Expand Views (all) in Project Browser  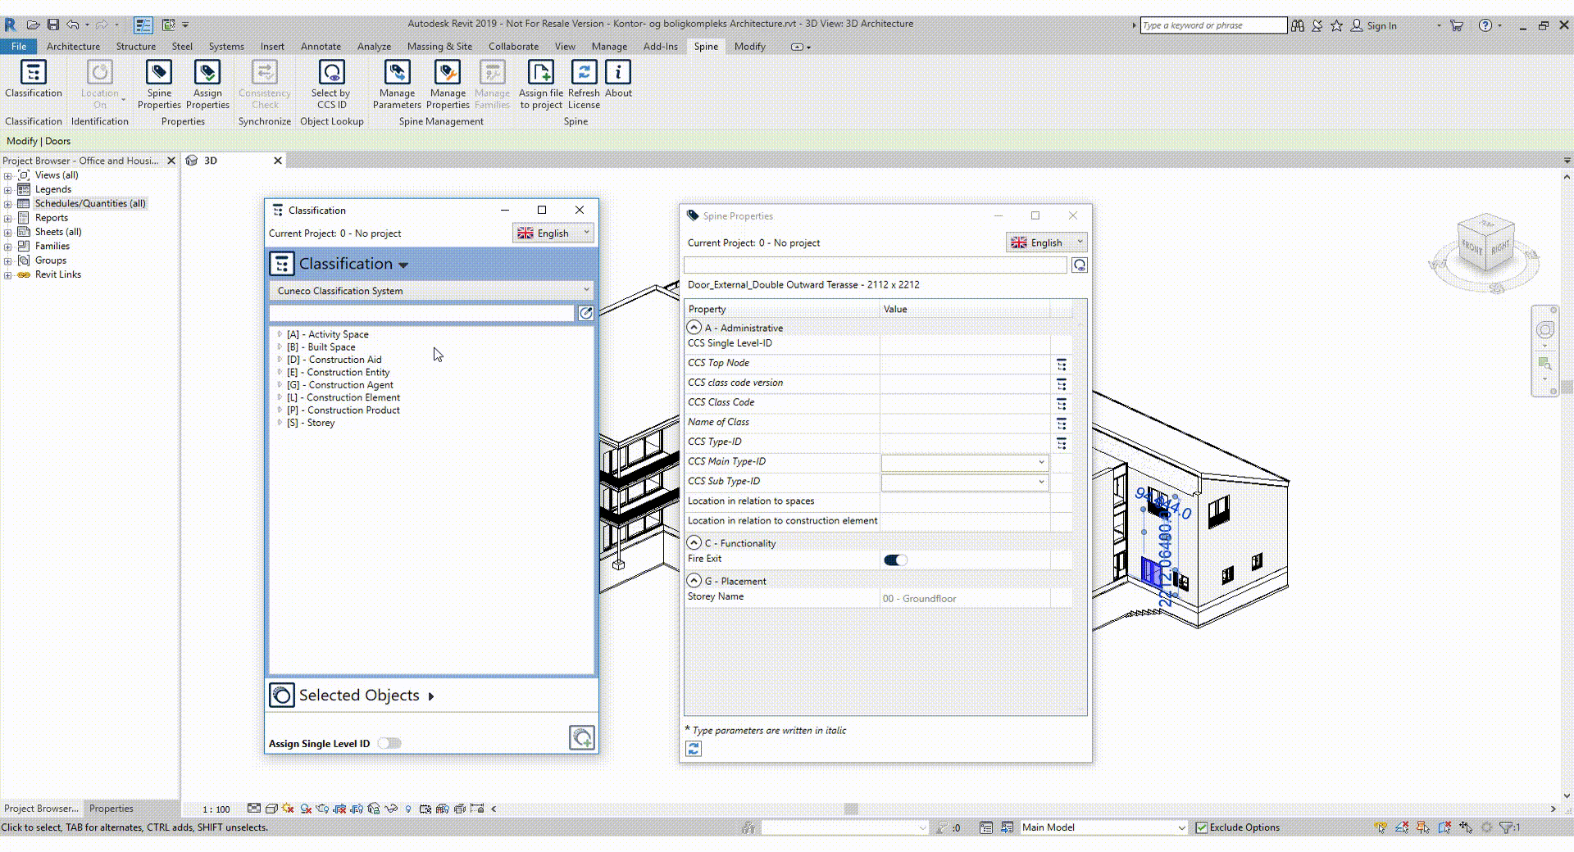point(7,175)
